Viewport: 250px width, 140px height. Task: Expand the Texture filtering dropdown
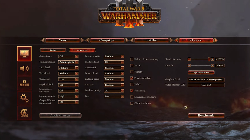pos(68,62)
